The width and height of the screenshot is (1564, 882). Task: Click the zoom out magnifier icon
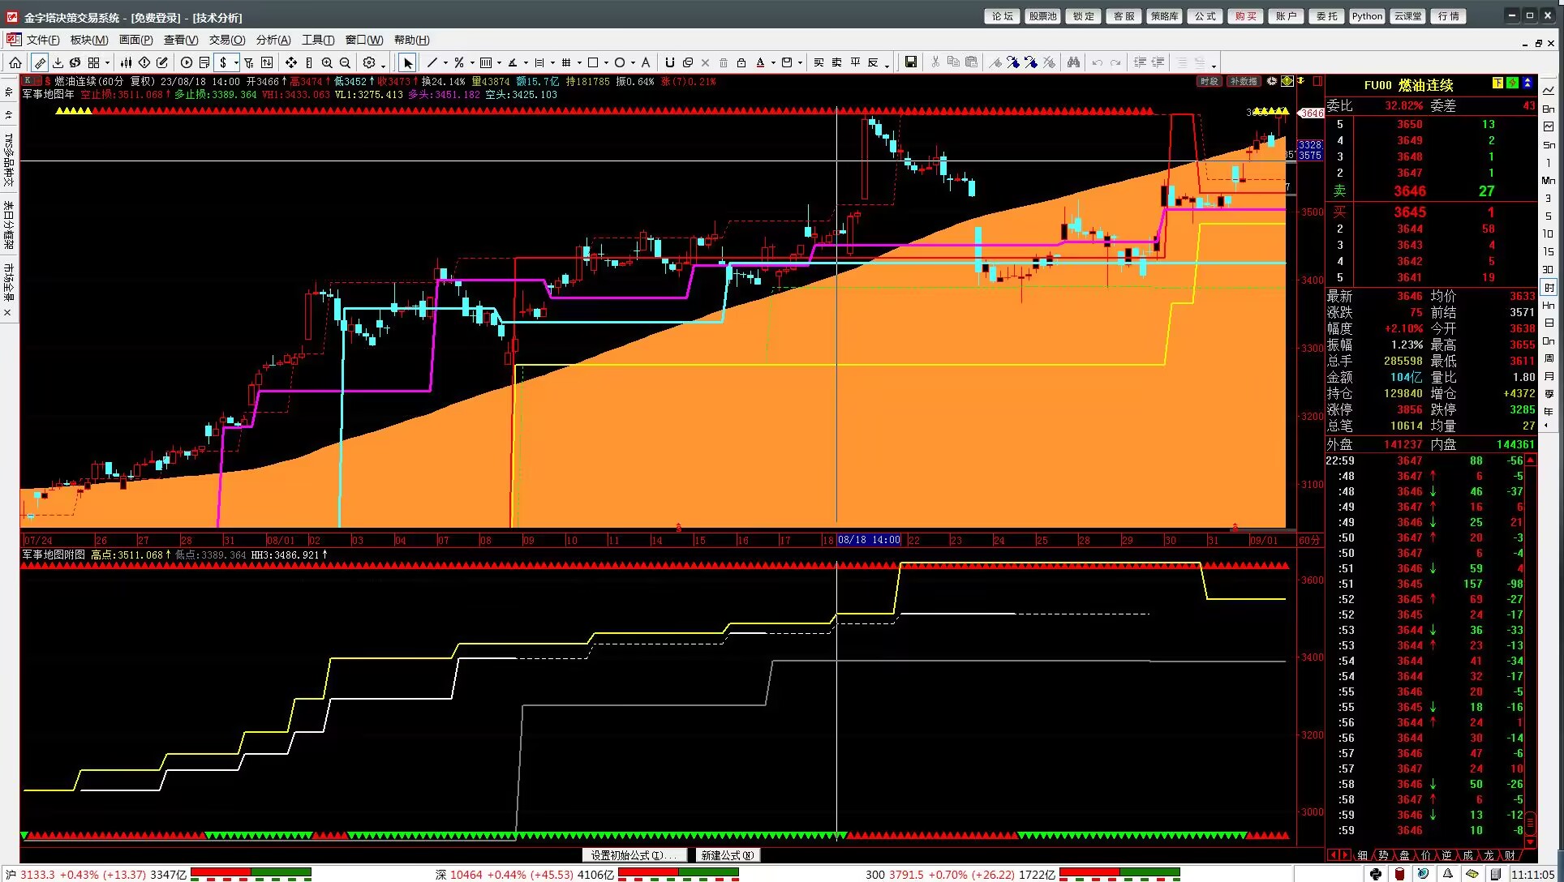point(345,62)
